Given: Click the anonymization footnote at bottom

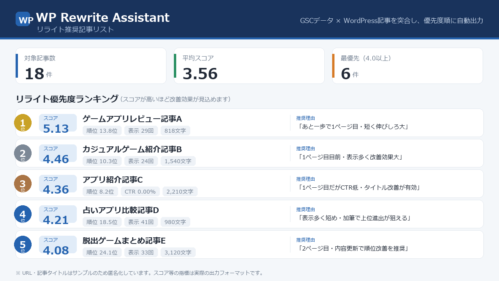Looking at the screenshot, I should coord(140,273).
